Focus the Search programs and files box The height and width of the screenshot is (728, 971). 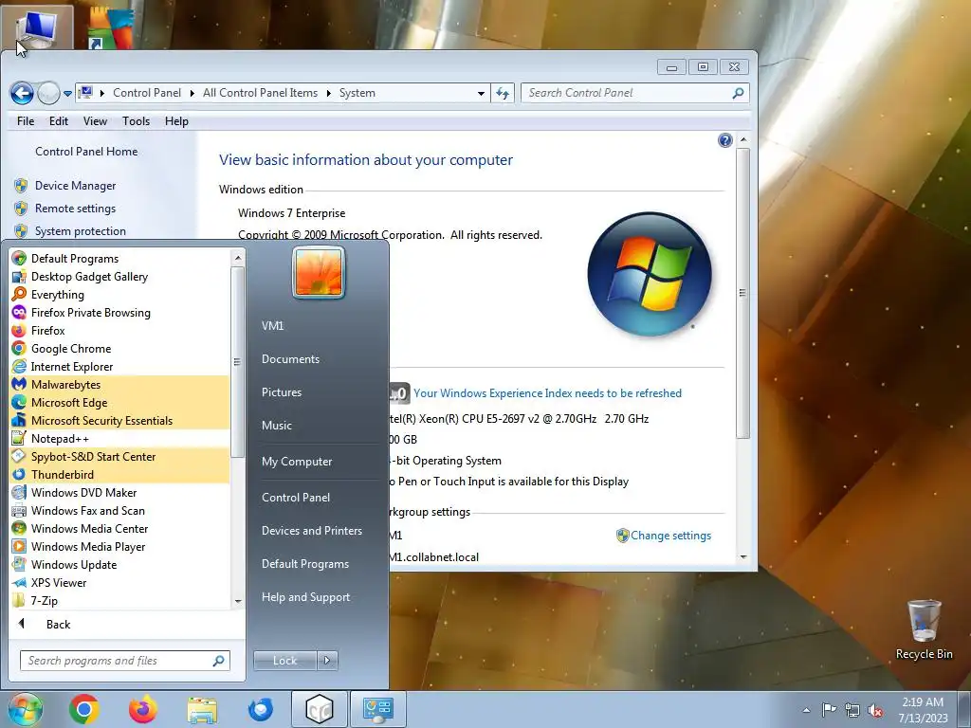[124, 661]
